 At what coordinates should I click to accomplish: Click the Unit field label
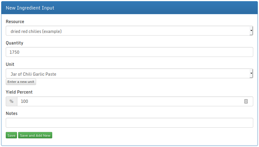tap(10, 64)
